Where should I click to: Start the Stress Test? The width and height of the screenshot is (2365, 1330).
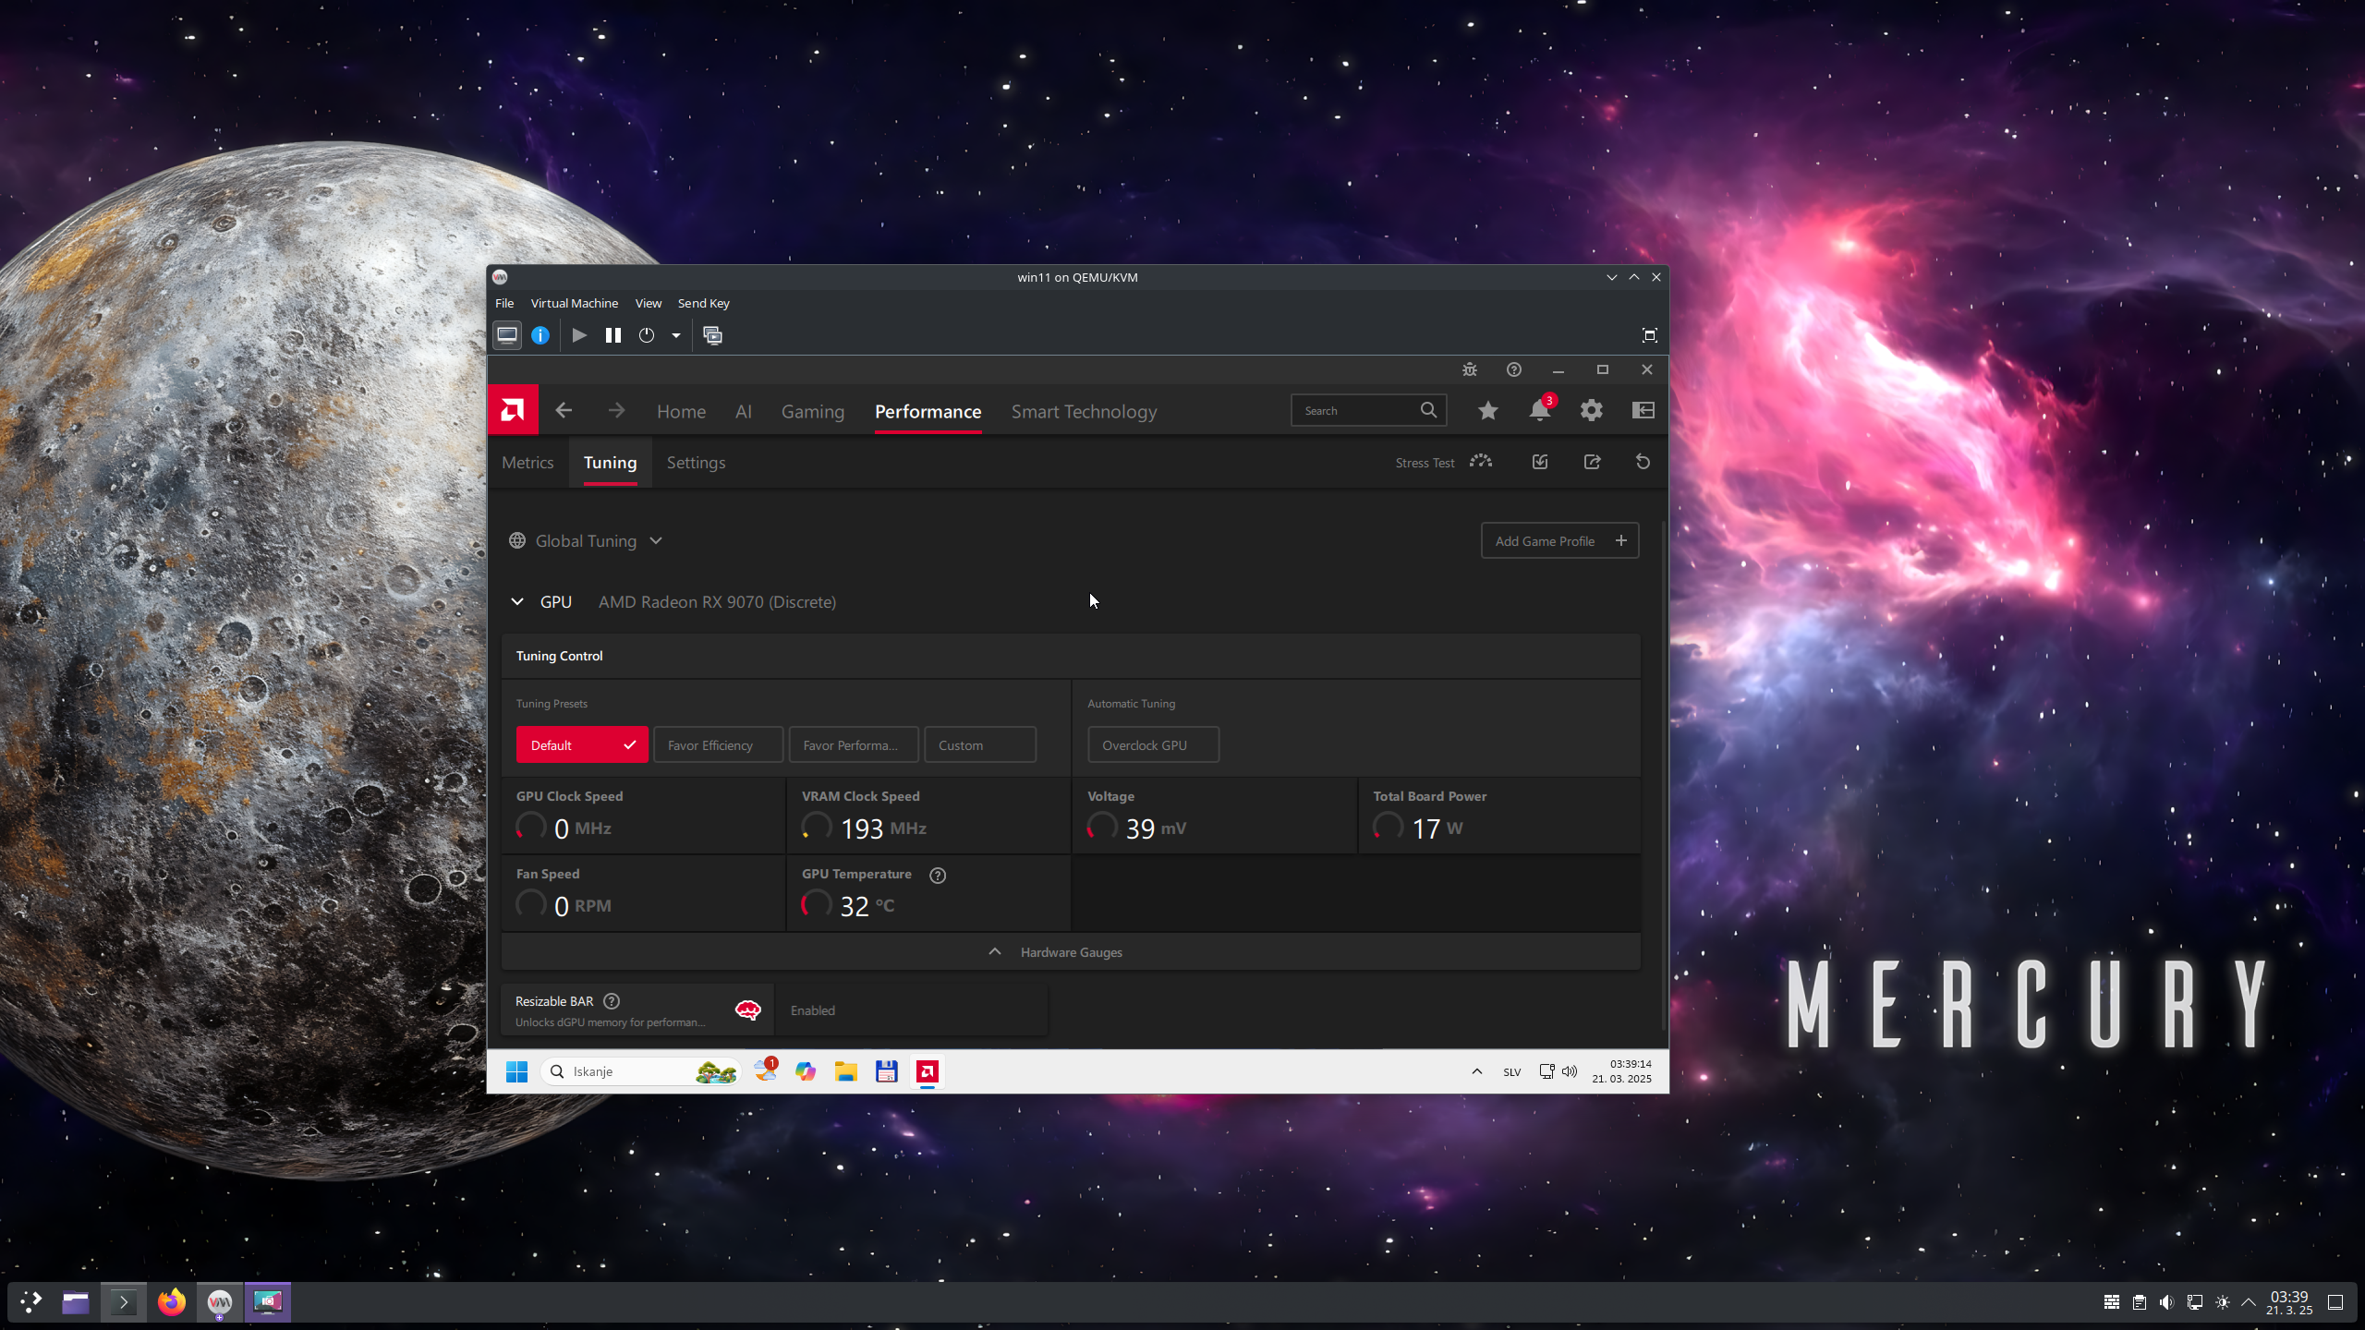[x=1444, y=462]
